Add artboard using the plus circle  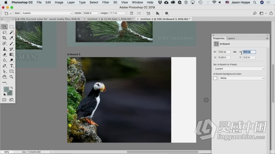coord(206,100)
